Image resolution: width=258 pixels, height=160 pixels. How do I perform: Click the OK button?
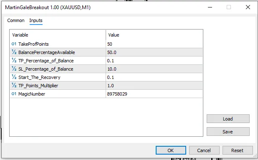tap(171, 150)
